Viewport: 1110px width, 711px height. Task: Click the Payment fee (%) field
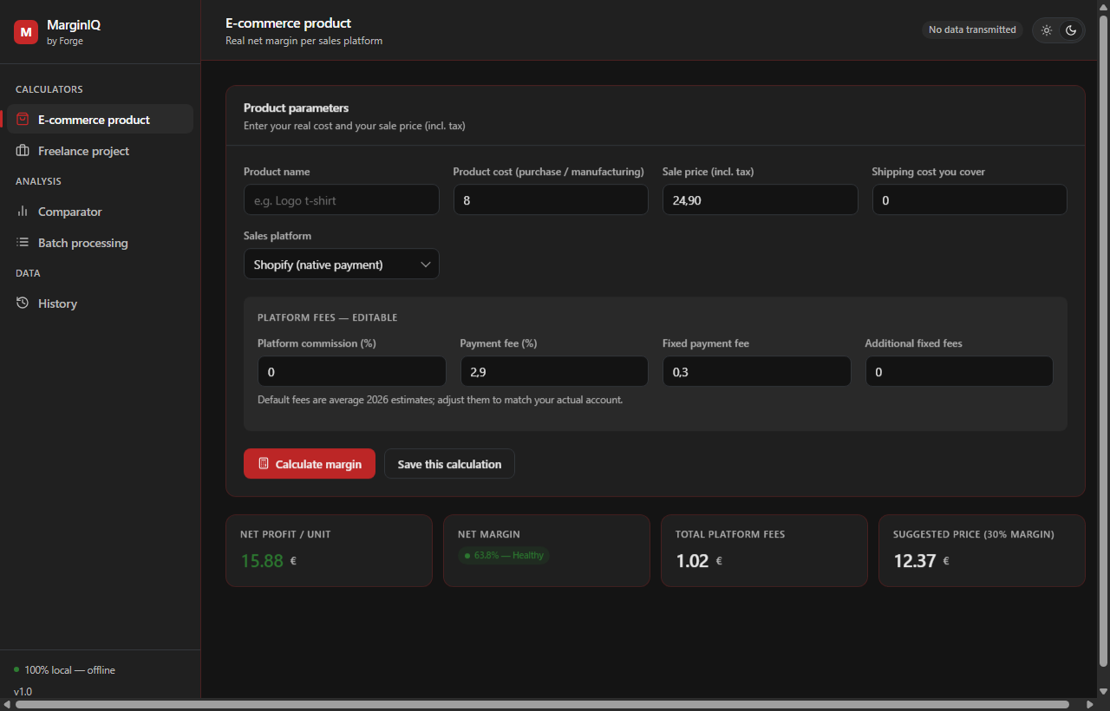pyautogui.click(x=554, y=371)
